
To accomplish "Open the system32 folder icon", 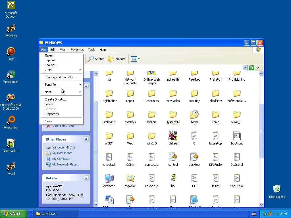I will pos(173,115).
